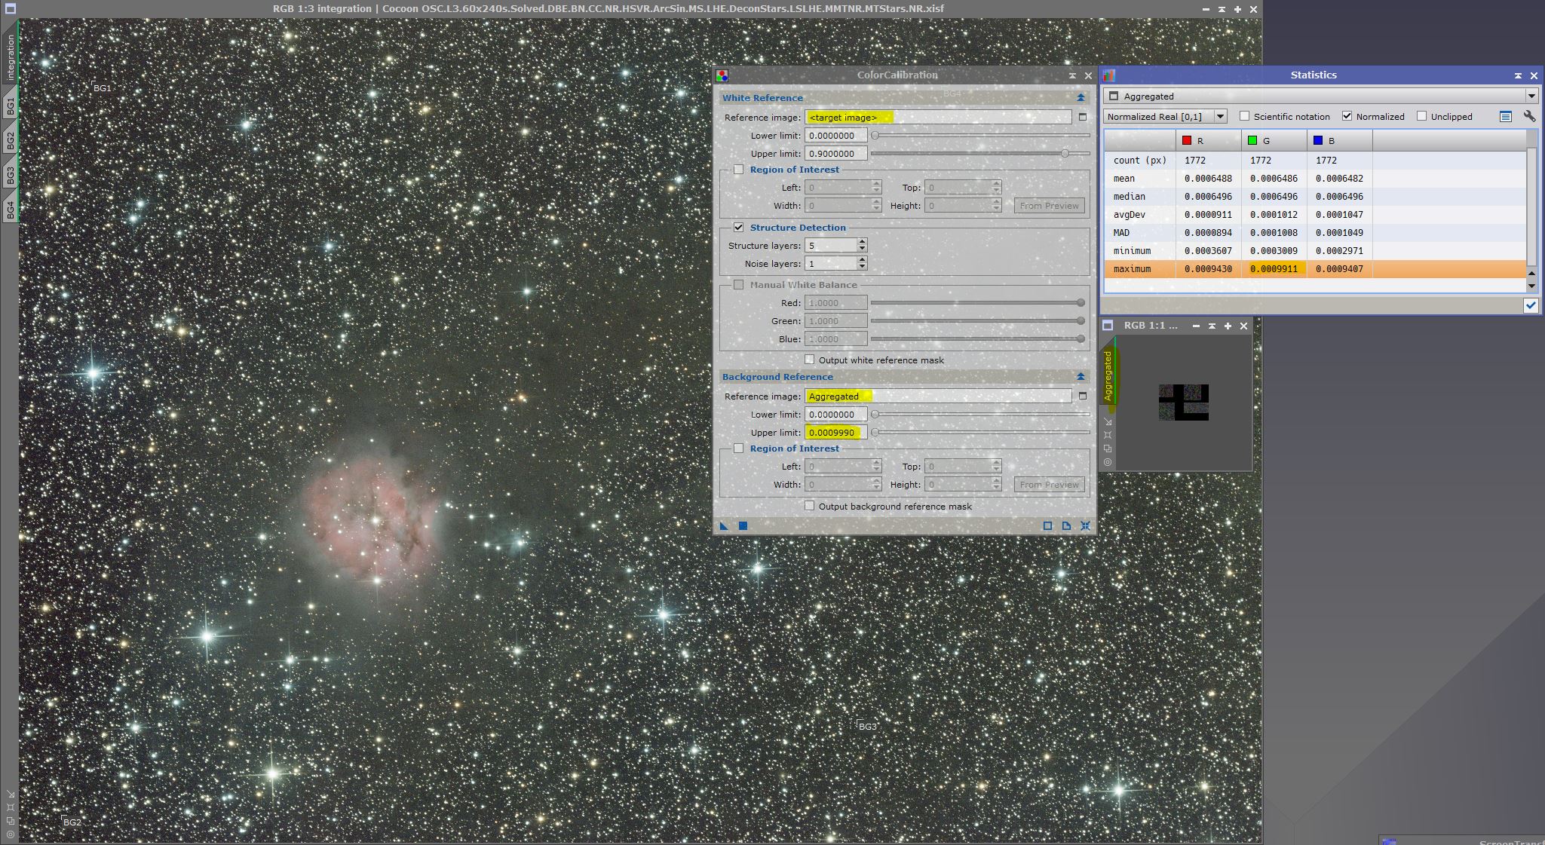This screenshot has width=1545, height=845.
Task: Click the copy statistics to clipboard icon
Action: click(x=1506, y=117)
